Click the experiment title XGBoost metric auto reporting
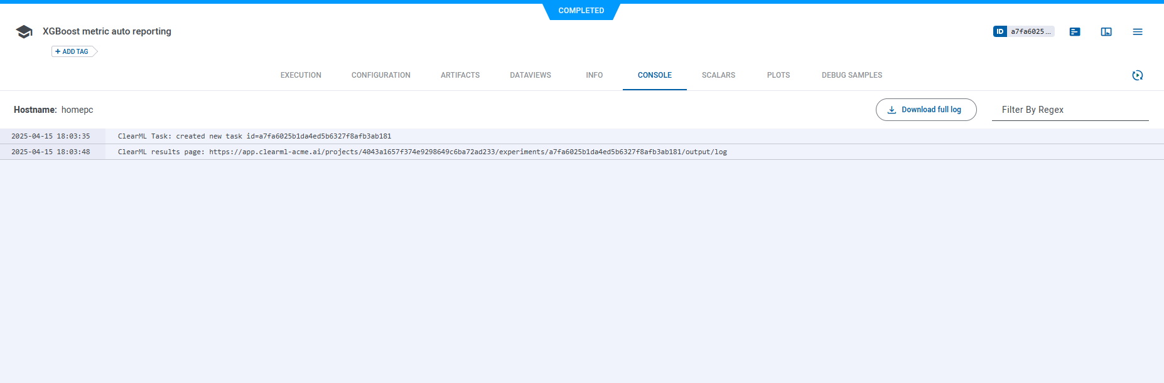Image resolution: width=1164 pixels, height=383 pixels. 107,31
